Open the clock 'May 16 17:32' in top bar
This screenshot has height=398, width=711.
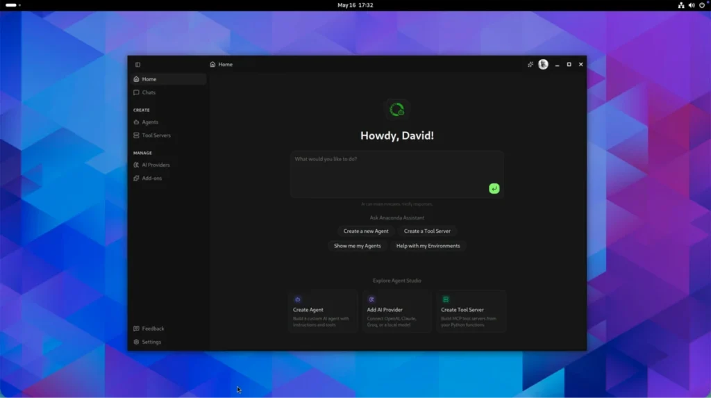(x=355, y=5)
